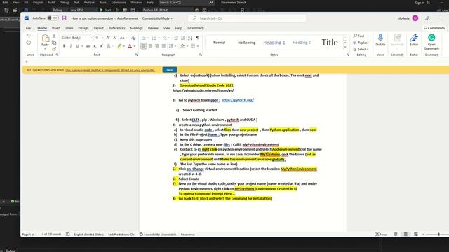
Task: Open the Grammarly tab
Action: pos(196,28)
